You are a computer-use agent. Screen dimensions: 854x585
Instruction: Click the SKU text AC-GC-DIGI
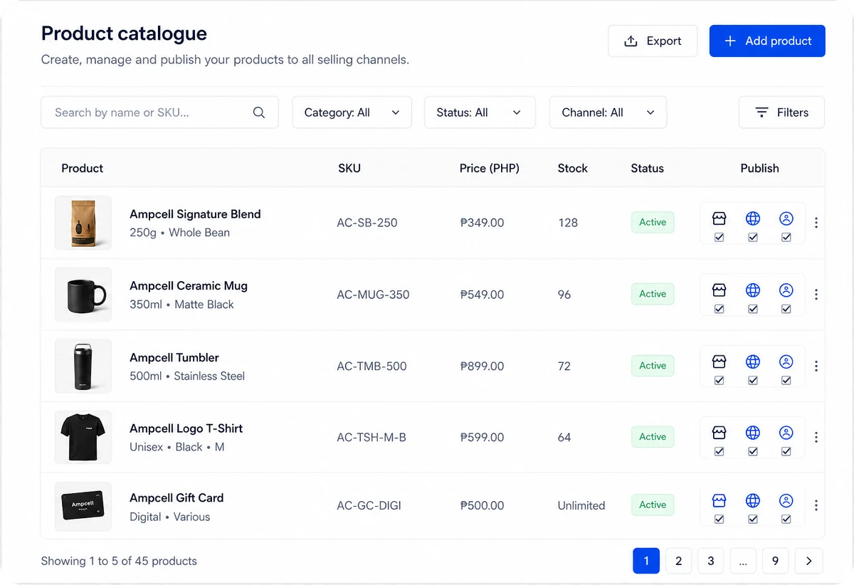[x=369, y=505]
